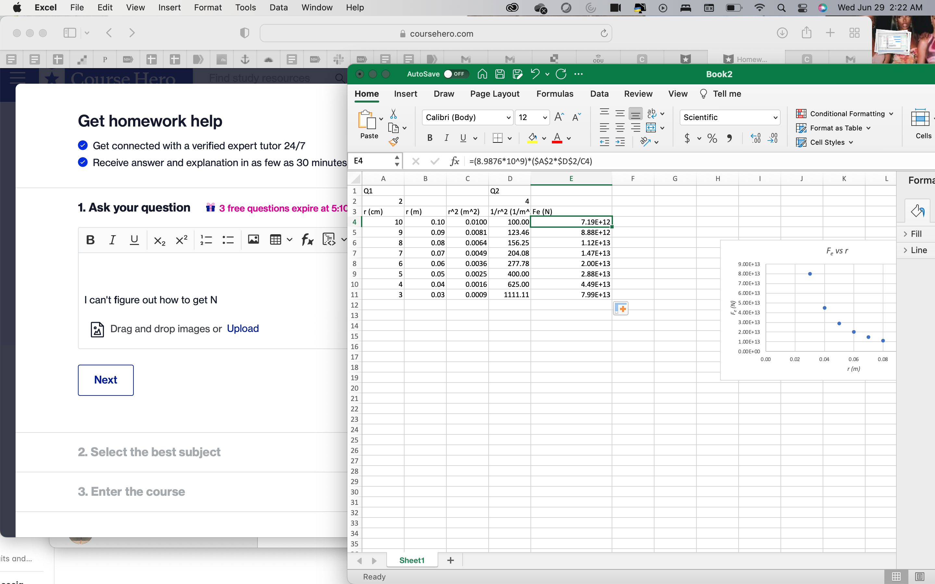Click the Upload link for homework images

pyautogui.click(x=242, y=328)
